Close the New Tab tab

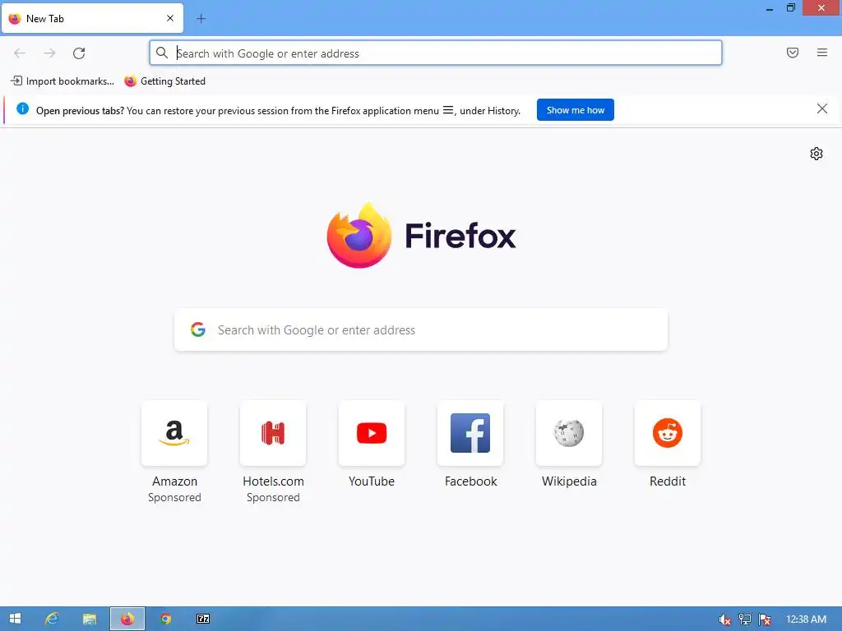point(170,18)
